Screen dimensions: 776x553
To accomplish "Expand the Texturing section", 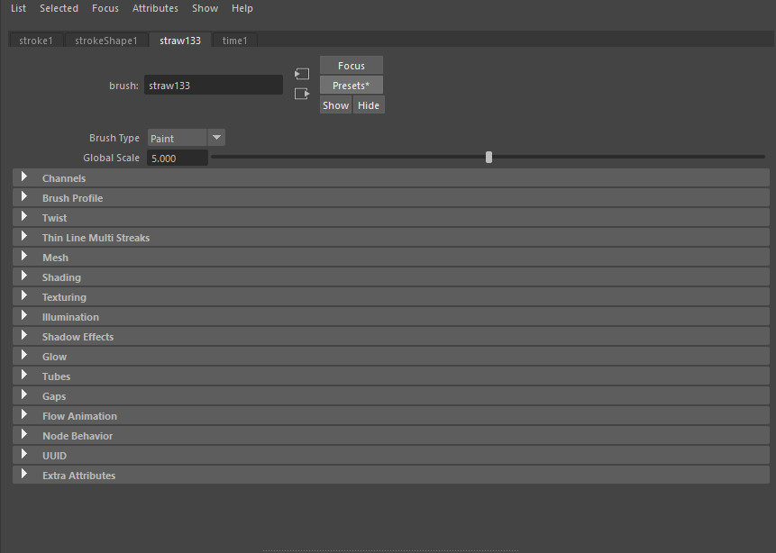I will [391, 297].
